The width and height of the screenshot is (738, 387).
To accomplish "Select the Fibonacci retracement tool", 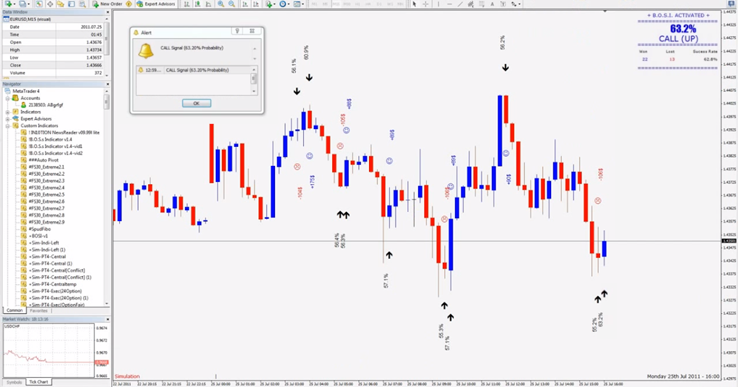I will pyautogui.click(x=482, y=4).
